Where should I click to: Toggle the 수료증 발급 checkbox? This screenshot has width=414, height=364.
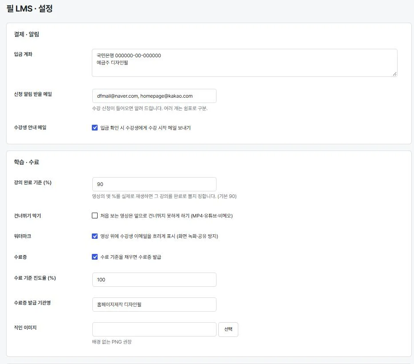[x=95, y=257]
